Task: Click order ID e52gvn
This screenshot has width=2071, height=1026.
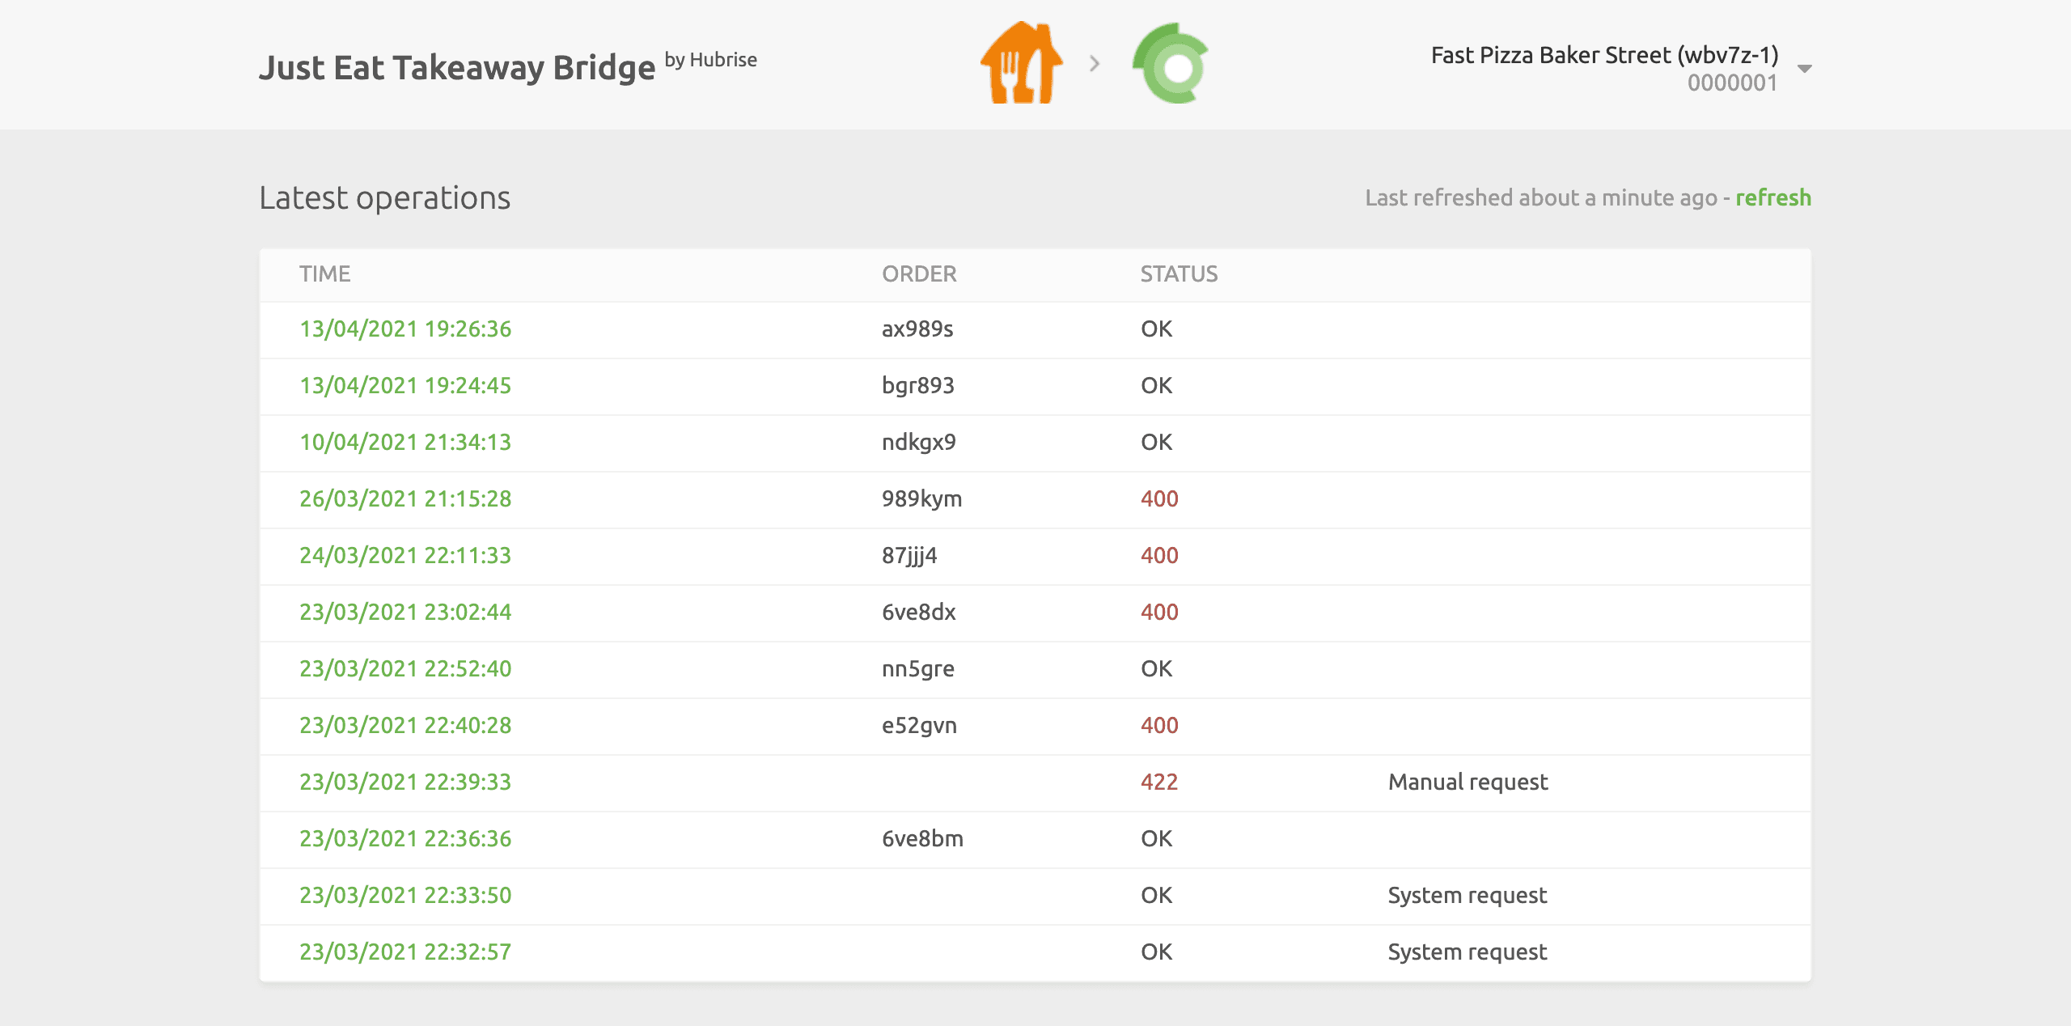Action: coord(919,725)
